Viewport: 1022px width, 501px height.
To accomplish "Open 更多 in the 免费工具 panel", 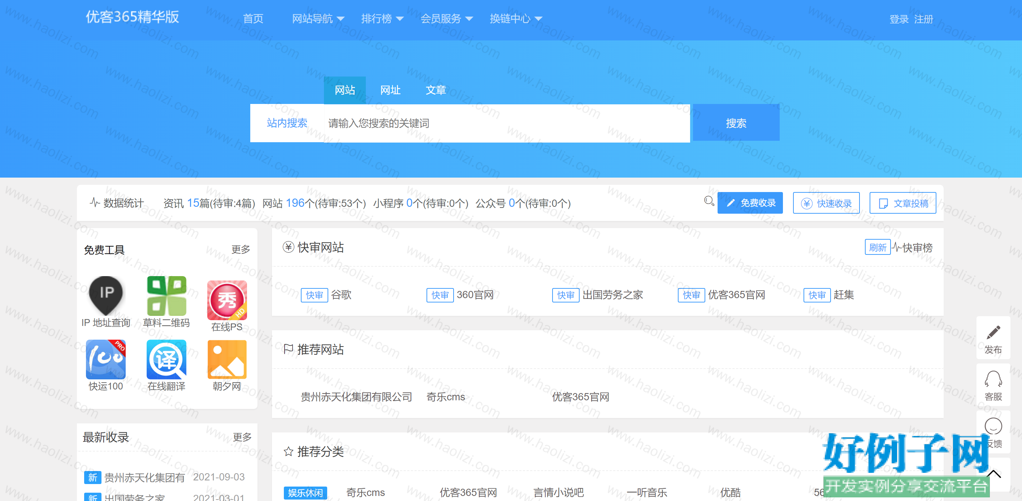I will [241, 249].
